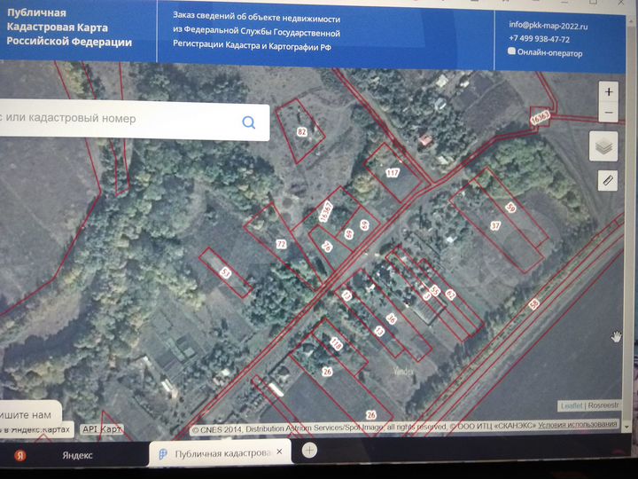Open the Онлайн-оператор chat link
The height and width of the screenshot is (479, 638).
click(545, 52)
